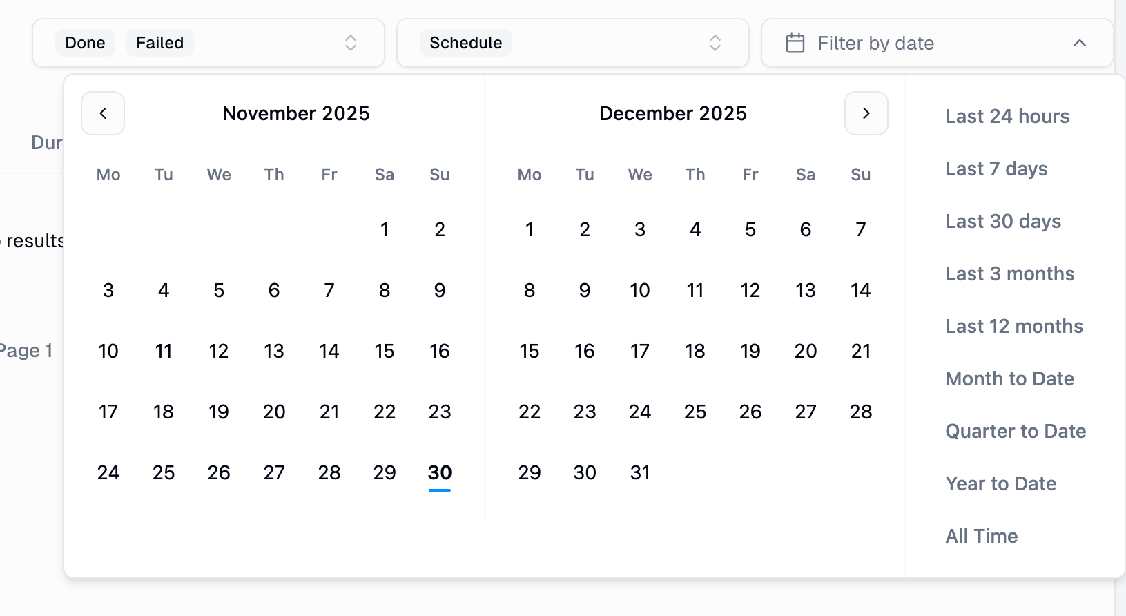Image resolution: width=1126 pixels, height=616 pixels.
Task: Choose December 31 in the calendar
Action: pyautogui.click(x=640, y=472)
